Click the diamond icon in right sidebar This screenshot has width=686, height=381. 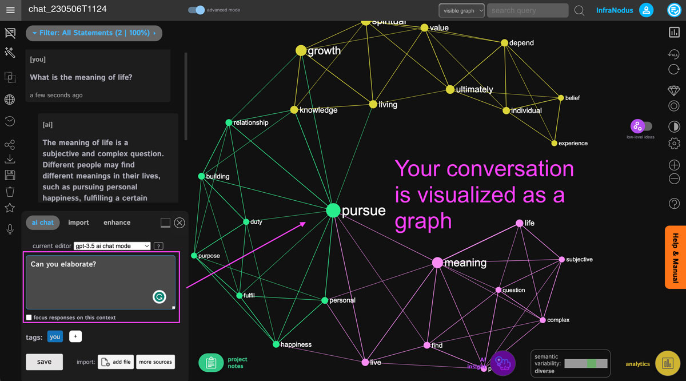pos(674,90)
